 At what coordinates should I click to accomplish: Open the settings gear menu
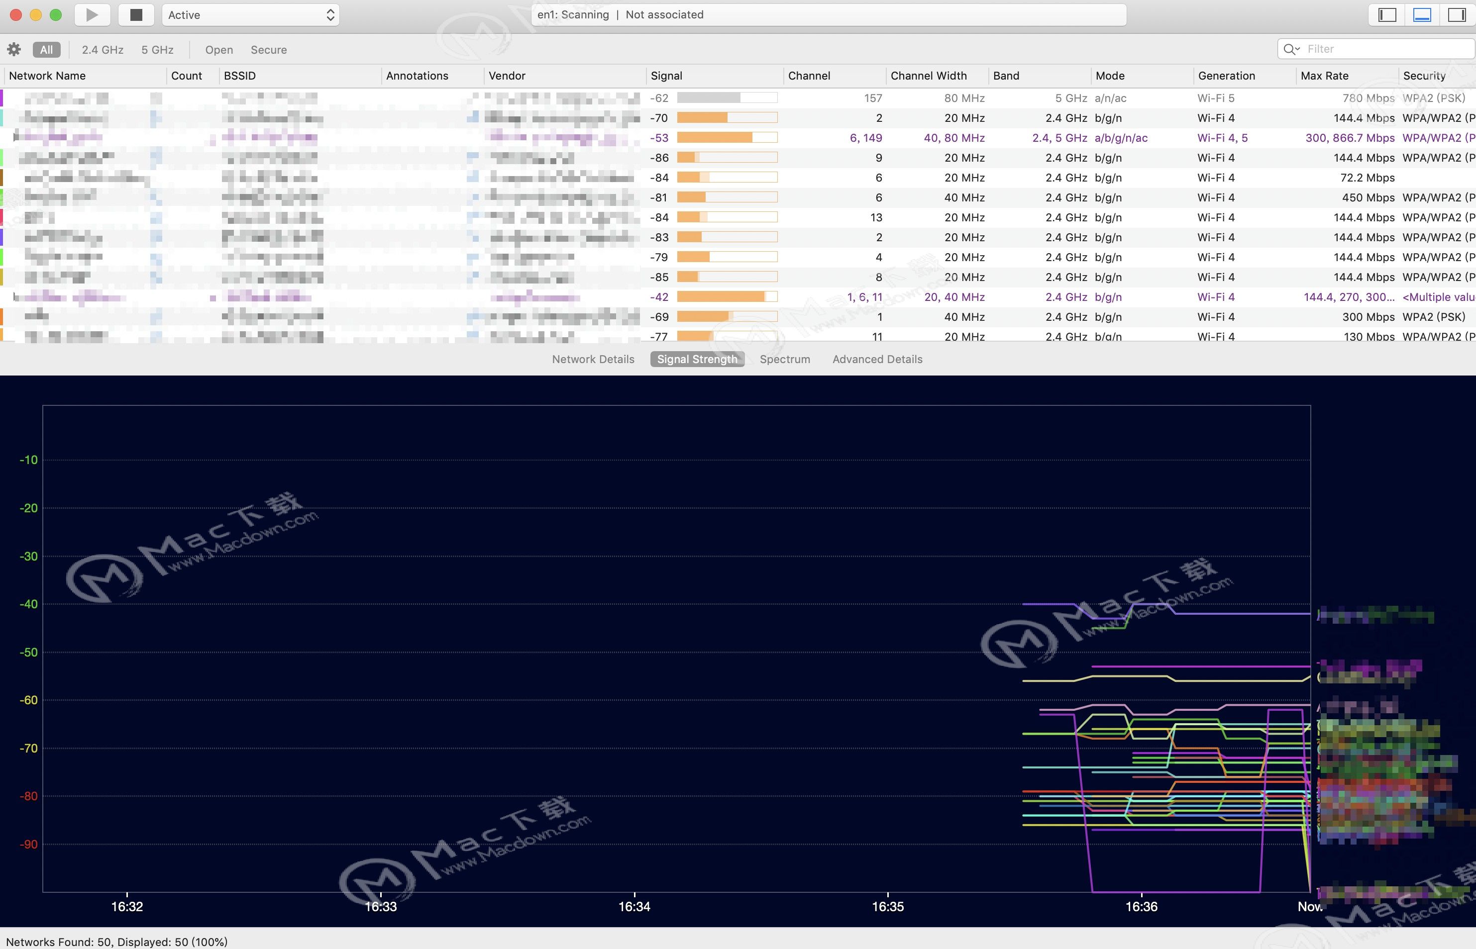coord(13,49)
